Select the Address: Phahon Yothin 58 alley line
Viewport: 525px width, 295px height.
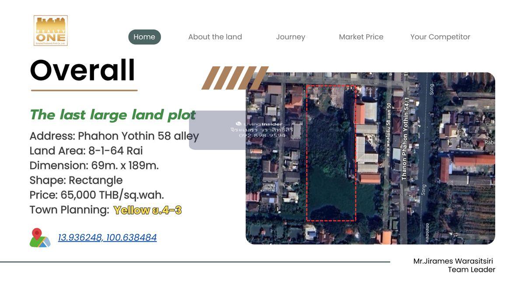114,136
